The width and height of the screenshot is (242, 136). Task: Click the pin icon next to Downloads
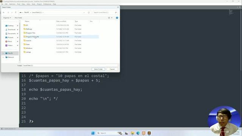click(18, 29)
